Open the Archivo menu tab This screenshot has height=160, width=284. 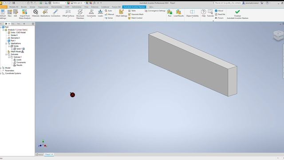(x=4, y=7)
